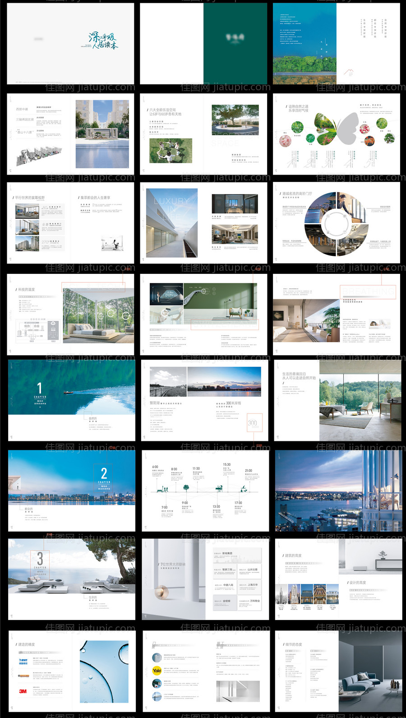Click the 15:30 marker on timeline
The image size is (406, 718).
226,464
